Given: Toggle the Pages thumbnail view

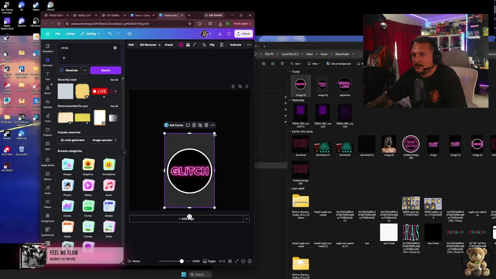Looking at the screenshot, I should tap(210, 261).
